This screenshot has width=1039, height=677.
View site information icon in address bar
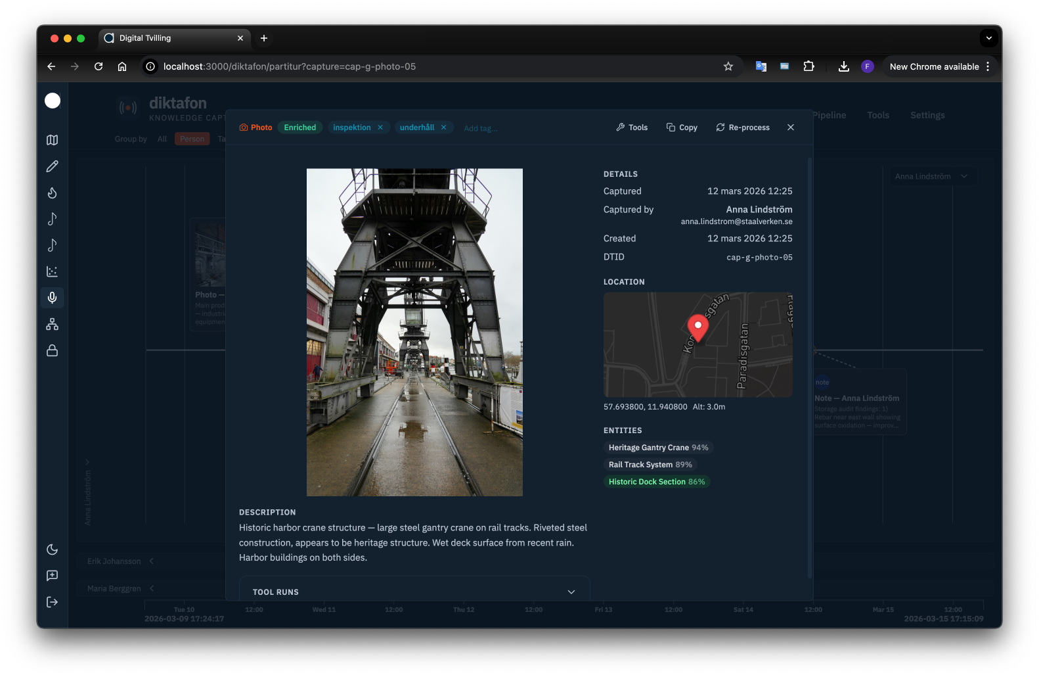point(150,66)
